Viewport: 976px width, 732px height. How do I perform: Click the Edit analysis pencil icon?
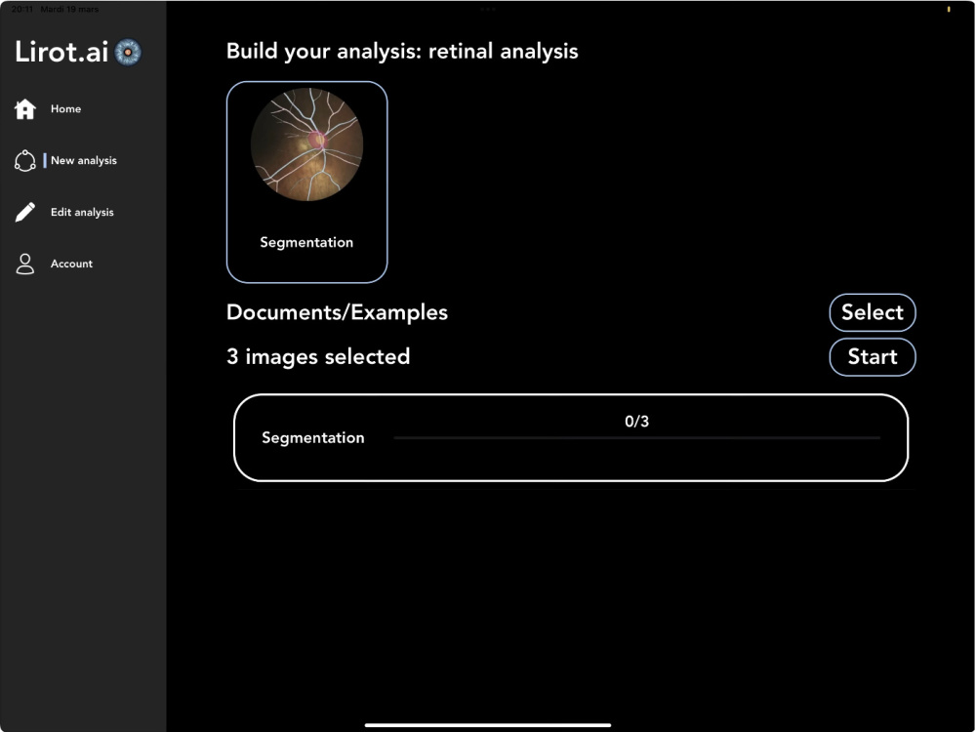pyautogui.click(x=25, y=212)
